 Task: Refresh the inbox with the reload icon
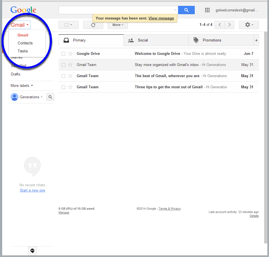pyautogui.click(x=93, y=25)
